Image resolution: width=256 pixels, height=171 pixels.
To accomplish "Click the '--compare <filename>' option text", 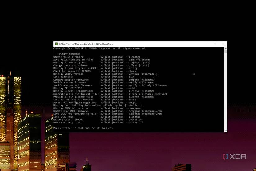I will point(140,80).
